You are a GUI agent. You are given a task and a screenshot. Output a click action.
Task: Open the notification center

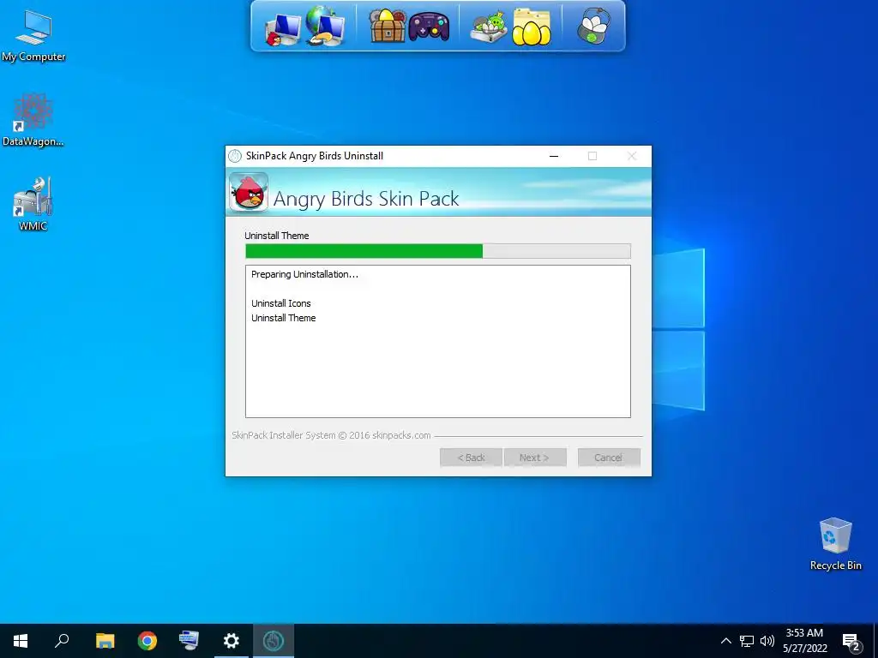tap(851, 642)
